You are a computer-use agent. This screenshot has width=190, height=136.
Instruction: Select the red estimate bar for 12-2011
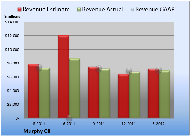123,96
